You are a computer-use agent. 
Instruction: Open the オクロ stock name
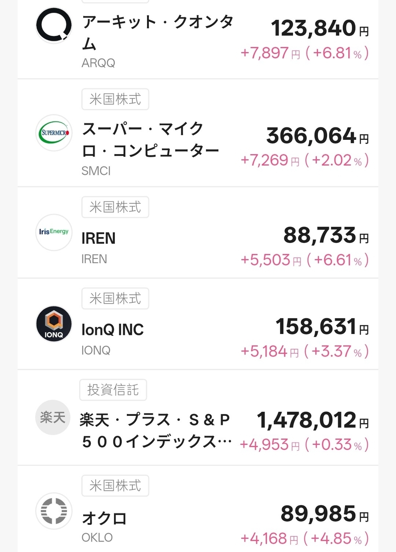(104, 518)
